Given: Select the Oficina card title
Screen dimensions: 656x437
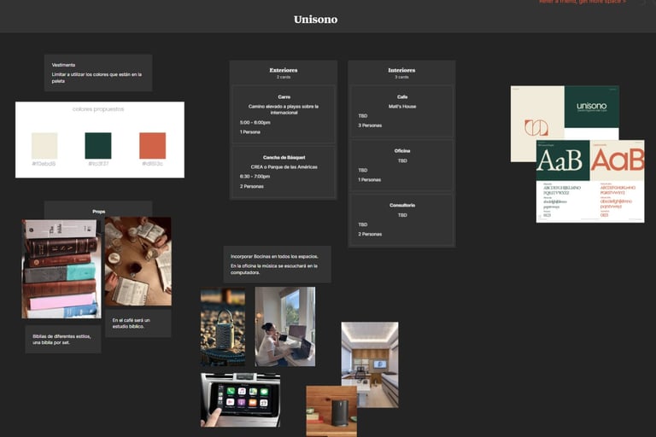Looking at the screenshot, I should 402,150.
